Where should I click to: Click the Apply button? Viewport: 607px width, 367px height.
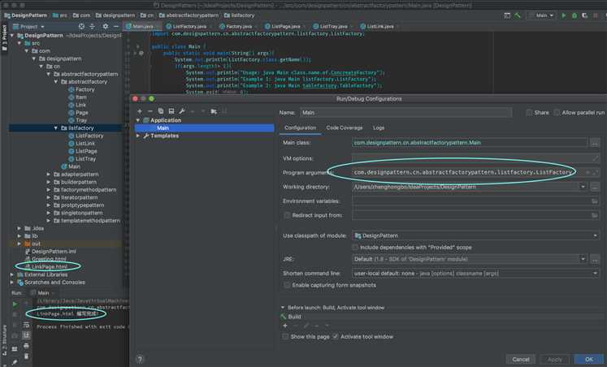(555, 359)
